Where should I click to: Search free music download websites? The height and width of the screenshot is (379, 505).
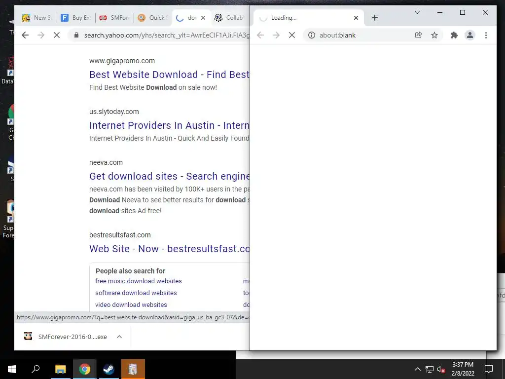coord(139,281)
